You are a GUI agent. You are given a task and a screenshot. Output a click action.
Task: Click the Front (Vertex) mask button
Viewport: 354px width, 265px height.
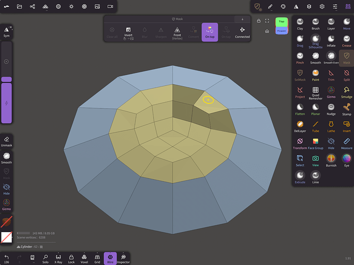177,32
